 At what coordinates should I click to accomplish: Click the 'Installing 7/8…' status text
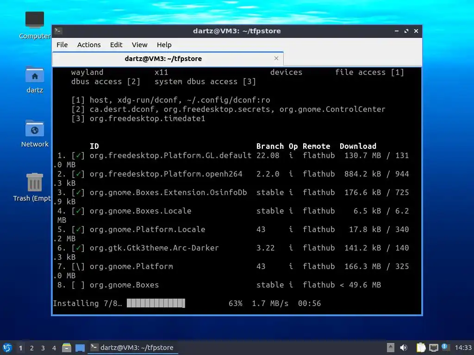click(87, 303)
